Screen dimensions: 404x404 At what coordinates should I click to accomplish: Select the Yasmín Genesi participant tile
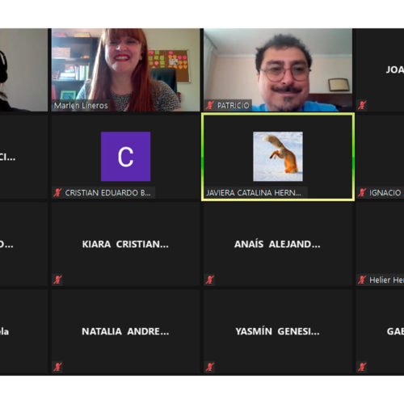click(278, 331)
